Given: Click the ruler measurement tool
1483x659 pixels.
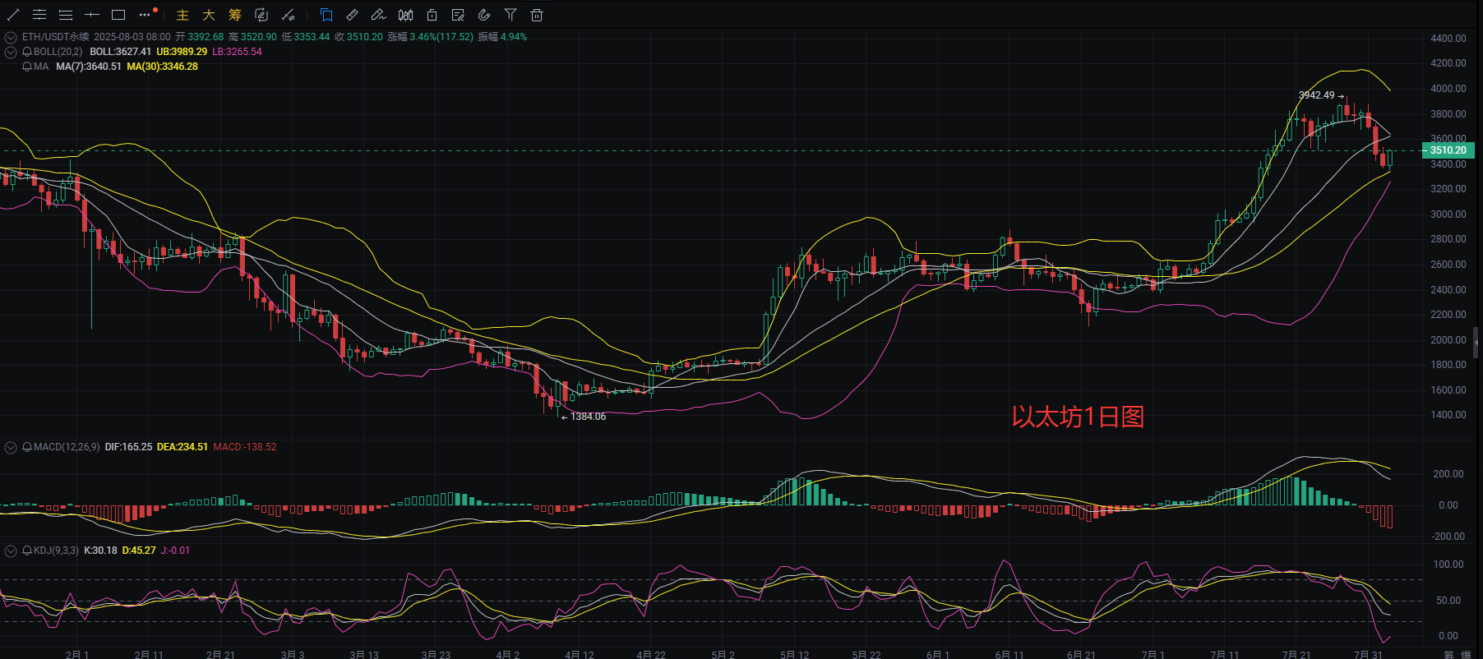Looking at the screenshot, I should coord(352,15).
